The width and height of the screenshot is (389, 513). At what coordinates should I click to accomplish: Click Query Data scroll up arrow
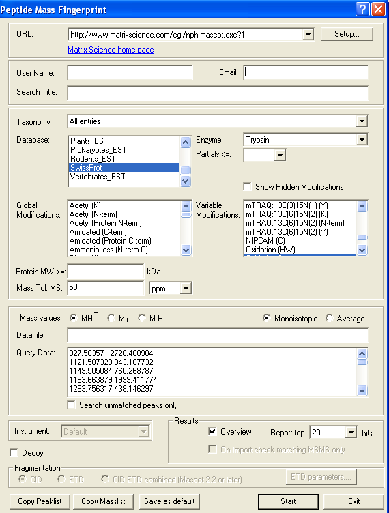pyautogui.click(x=362, y=353)
